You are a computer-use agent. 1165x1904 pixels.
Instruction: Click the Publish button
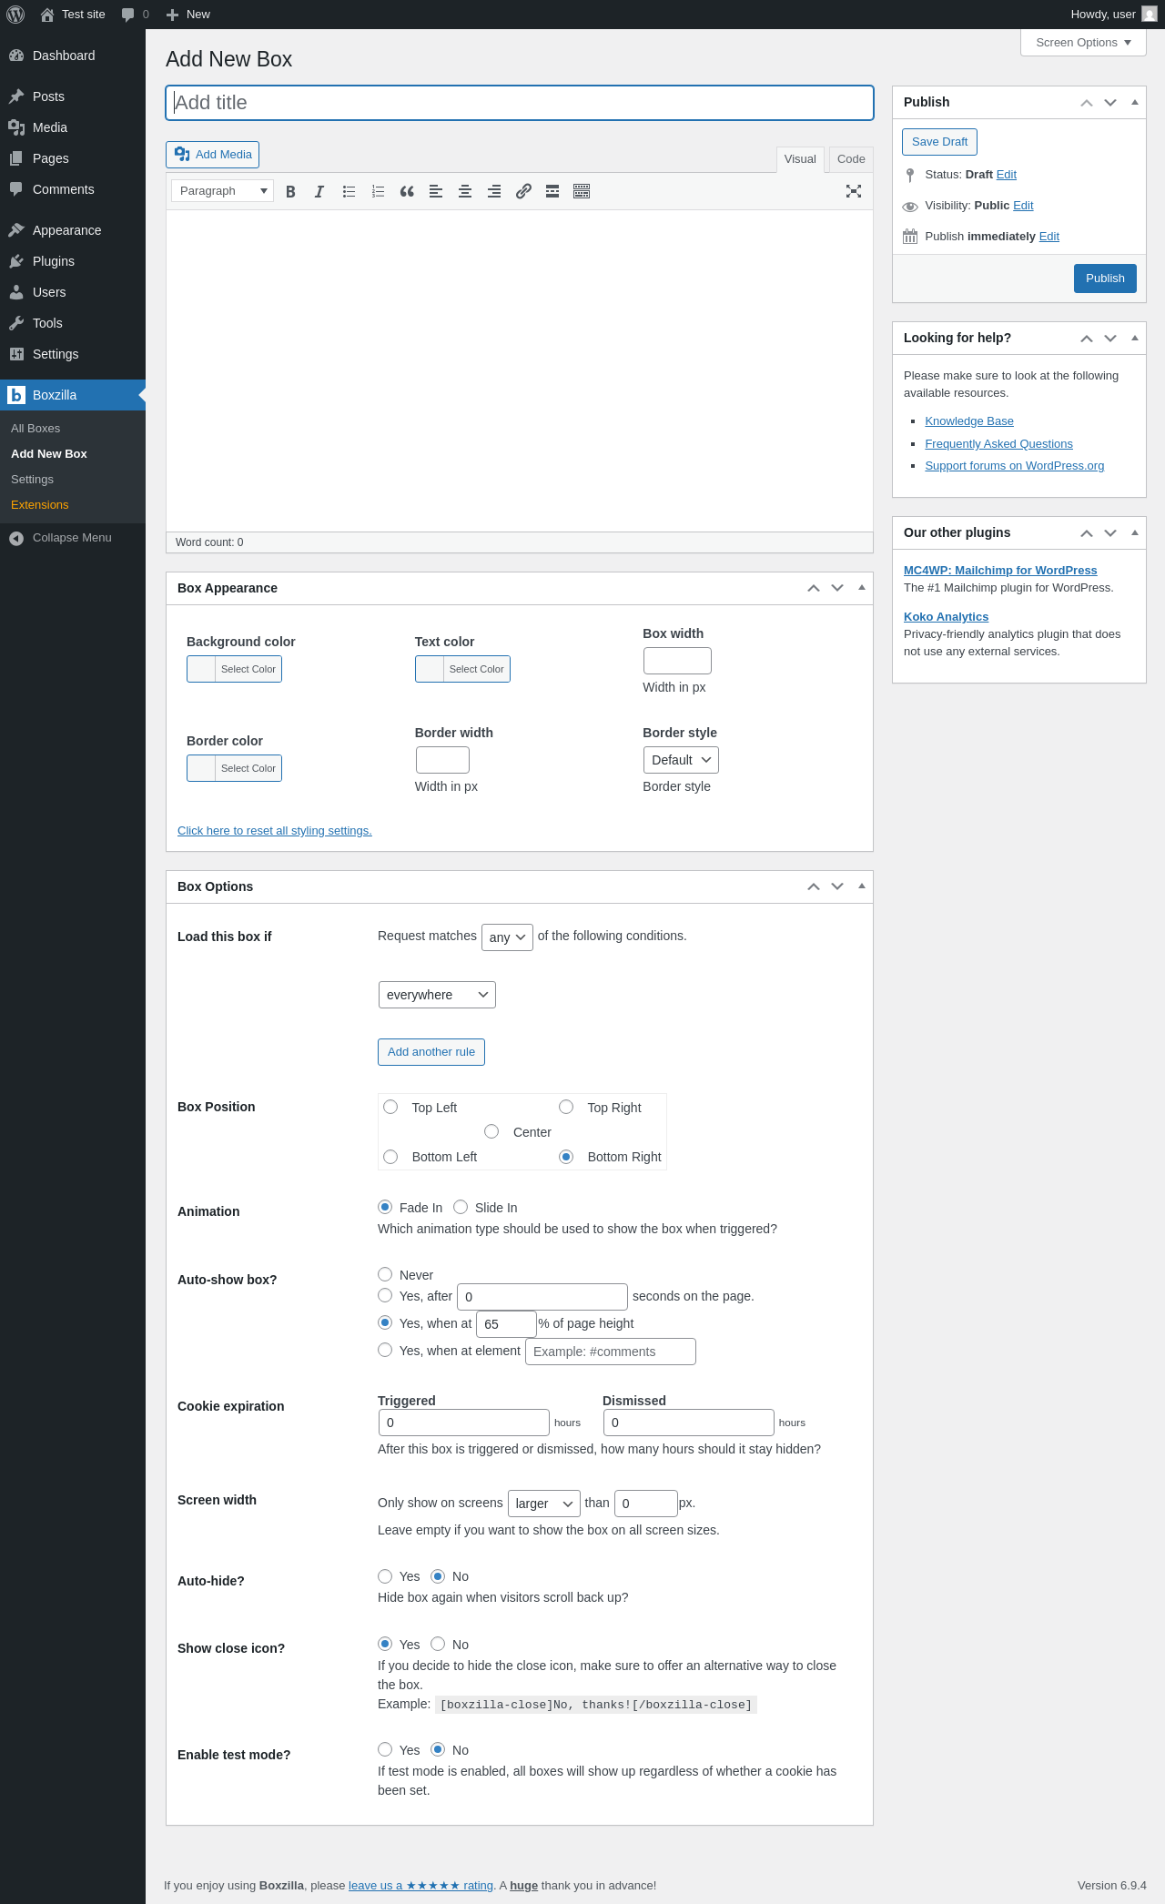point(1105,279)
